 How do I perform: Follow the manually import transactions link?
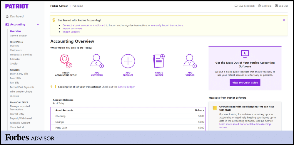[x=167, y=25]
